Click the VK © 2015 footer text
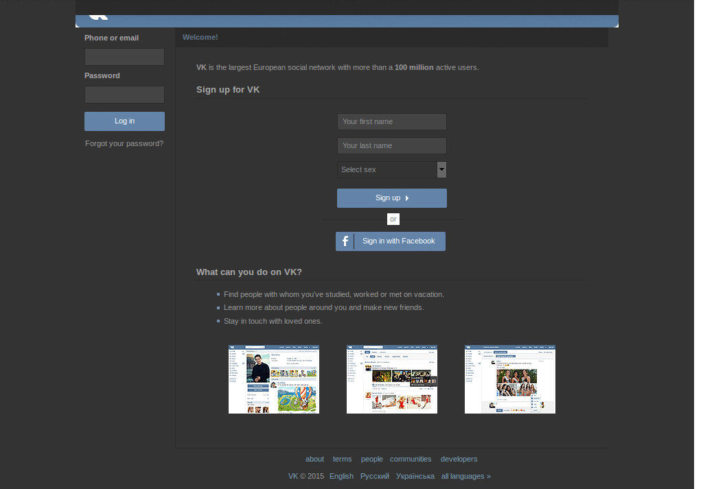 point(306,477)
